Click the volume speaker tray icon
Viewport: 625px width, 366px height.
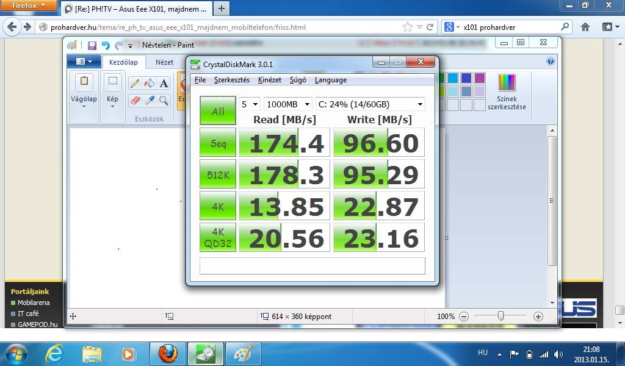coord(559,354)
